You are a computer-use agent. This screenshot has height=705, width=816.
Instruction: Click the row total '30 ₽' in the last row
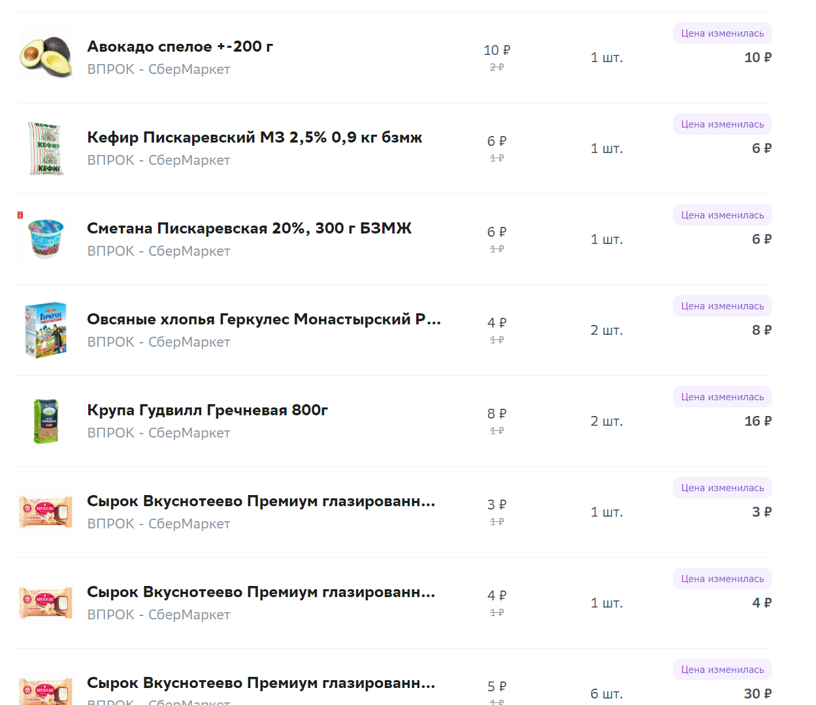point(758,694)
